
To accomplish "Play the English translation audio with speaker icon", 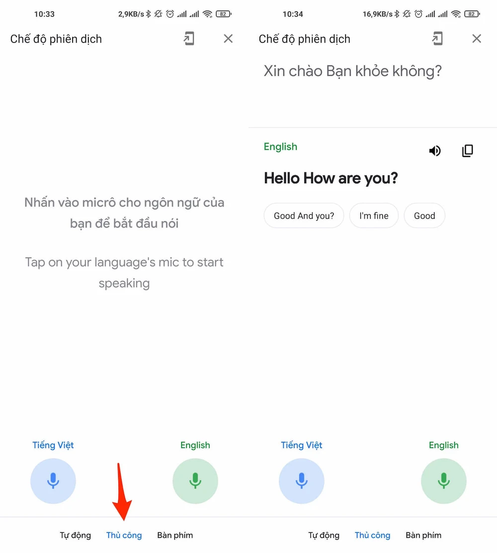I will coord(435,151).
